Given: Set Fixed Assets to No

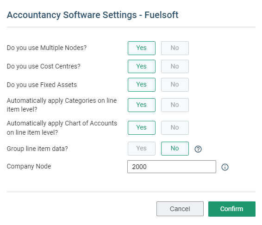Looking at the screenshot, I should pos(175,85).
